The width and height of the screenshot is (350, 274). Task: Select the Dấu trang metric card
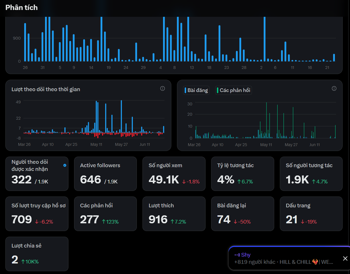(311, 214)
